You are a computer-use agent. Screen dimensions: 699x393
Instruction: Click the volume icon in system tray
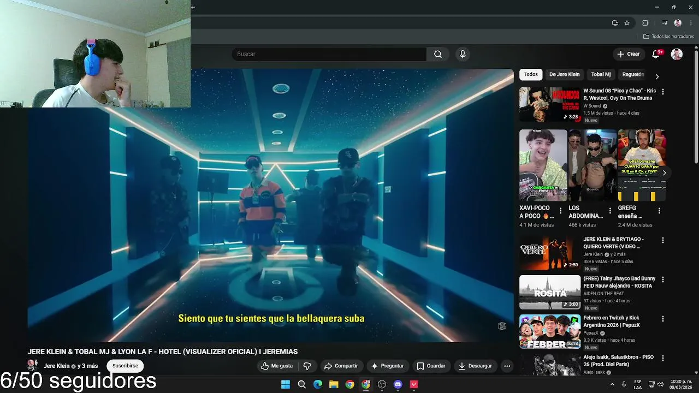coord(661,384)
